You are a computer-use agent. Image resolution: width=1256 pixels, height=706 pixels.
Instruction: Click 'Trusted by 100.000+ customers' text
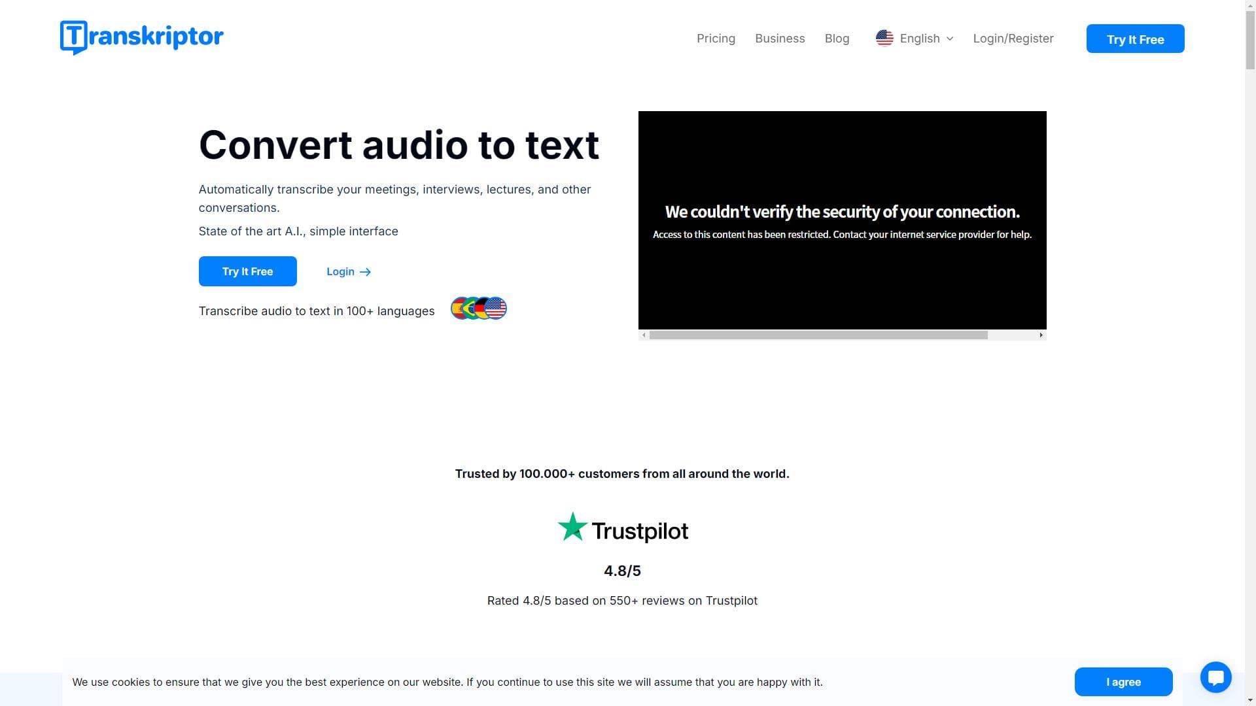pos(622,474)
